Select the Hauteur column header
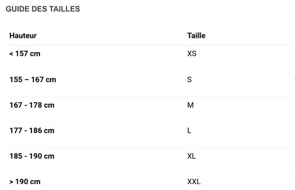Screen dimensions: 295x190 click(x=23, y=35)
